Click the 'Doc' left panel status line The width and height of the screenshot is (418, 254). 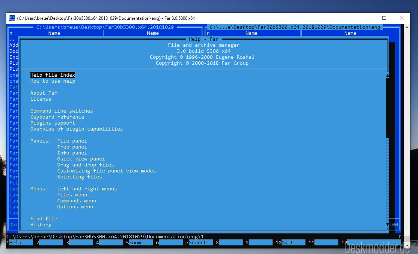point(14,225)
